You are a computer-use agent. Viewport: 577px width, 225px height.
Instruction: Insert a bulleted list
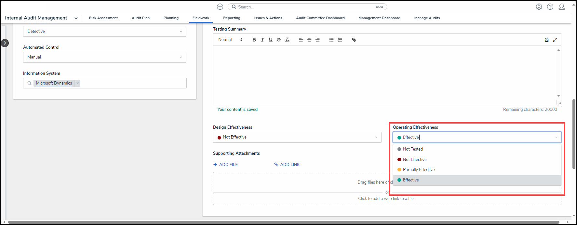(x=331, y=40)
